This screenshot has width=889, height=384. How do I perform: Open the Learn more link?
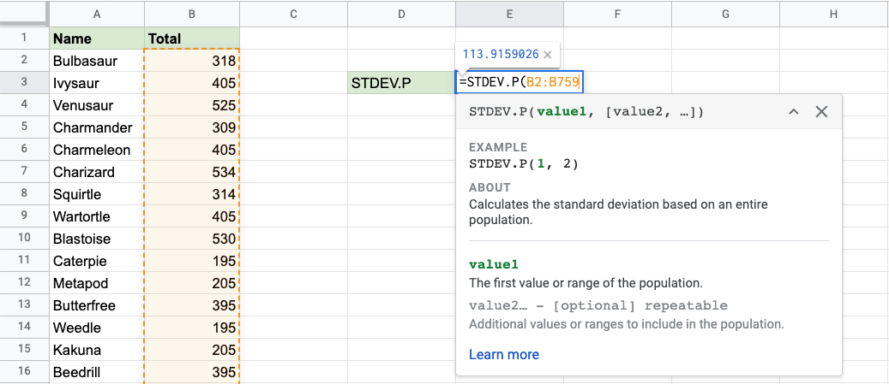[x=504, y=354]
